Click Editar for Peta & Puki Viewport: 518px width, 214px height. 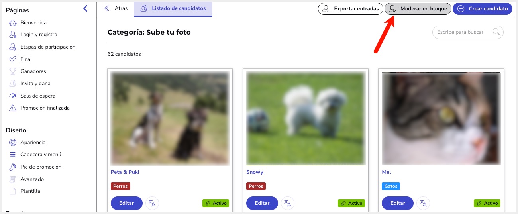(x=127, y=203)
